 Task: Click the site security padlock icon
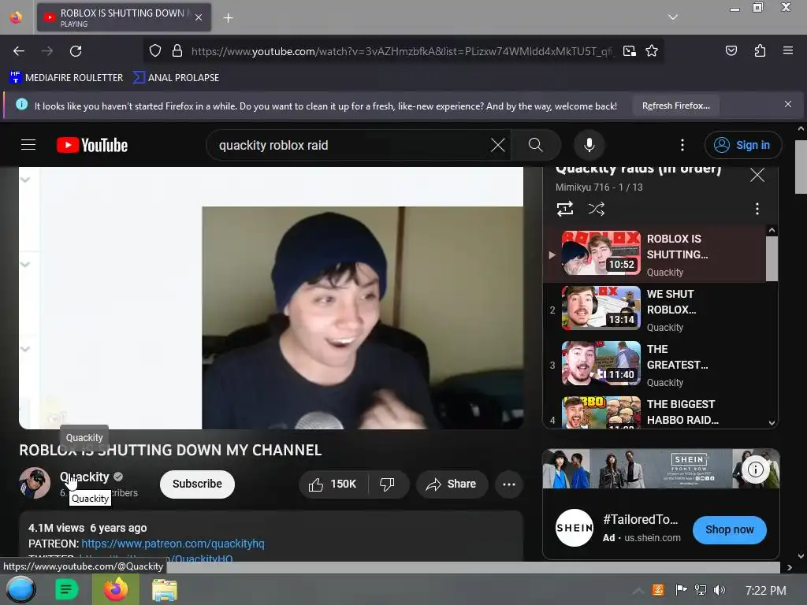(x=177, y=51)
